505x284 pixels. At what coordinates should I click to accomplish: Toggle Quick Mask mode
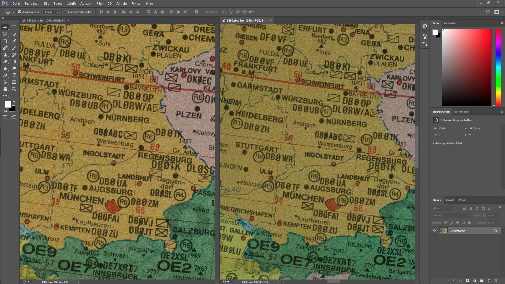pos(5,117)
